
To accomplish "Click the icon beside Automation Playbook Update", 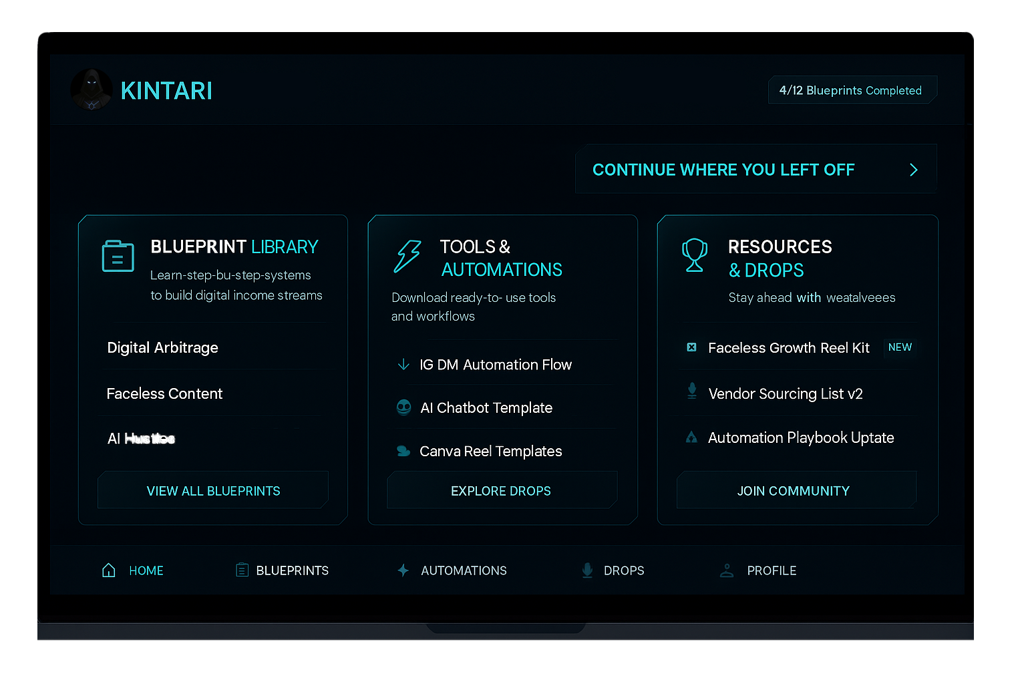I will 692,438.
